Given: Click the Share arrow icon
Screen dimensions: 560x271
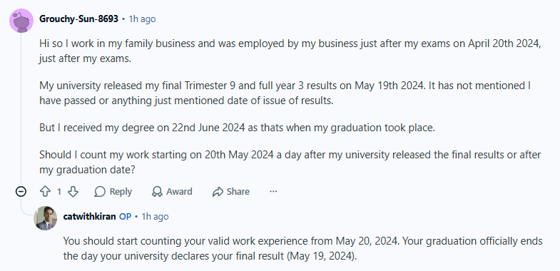Looking at the screenshot, I should pos(218,192).
